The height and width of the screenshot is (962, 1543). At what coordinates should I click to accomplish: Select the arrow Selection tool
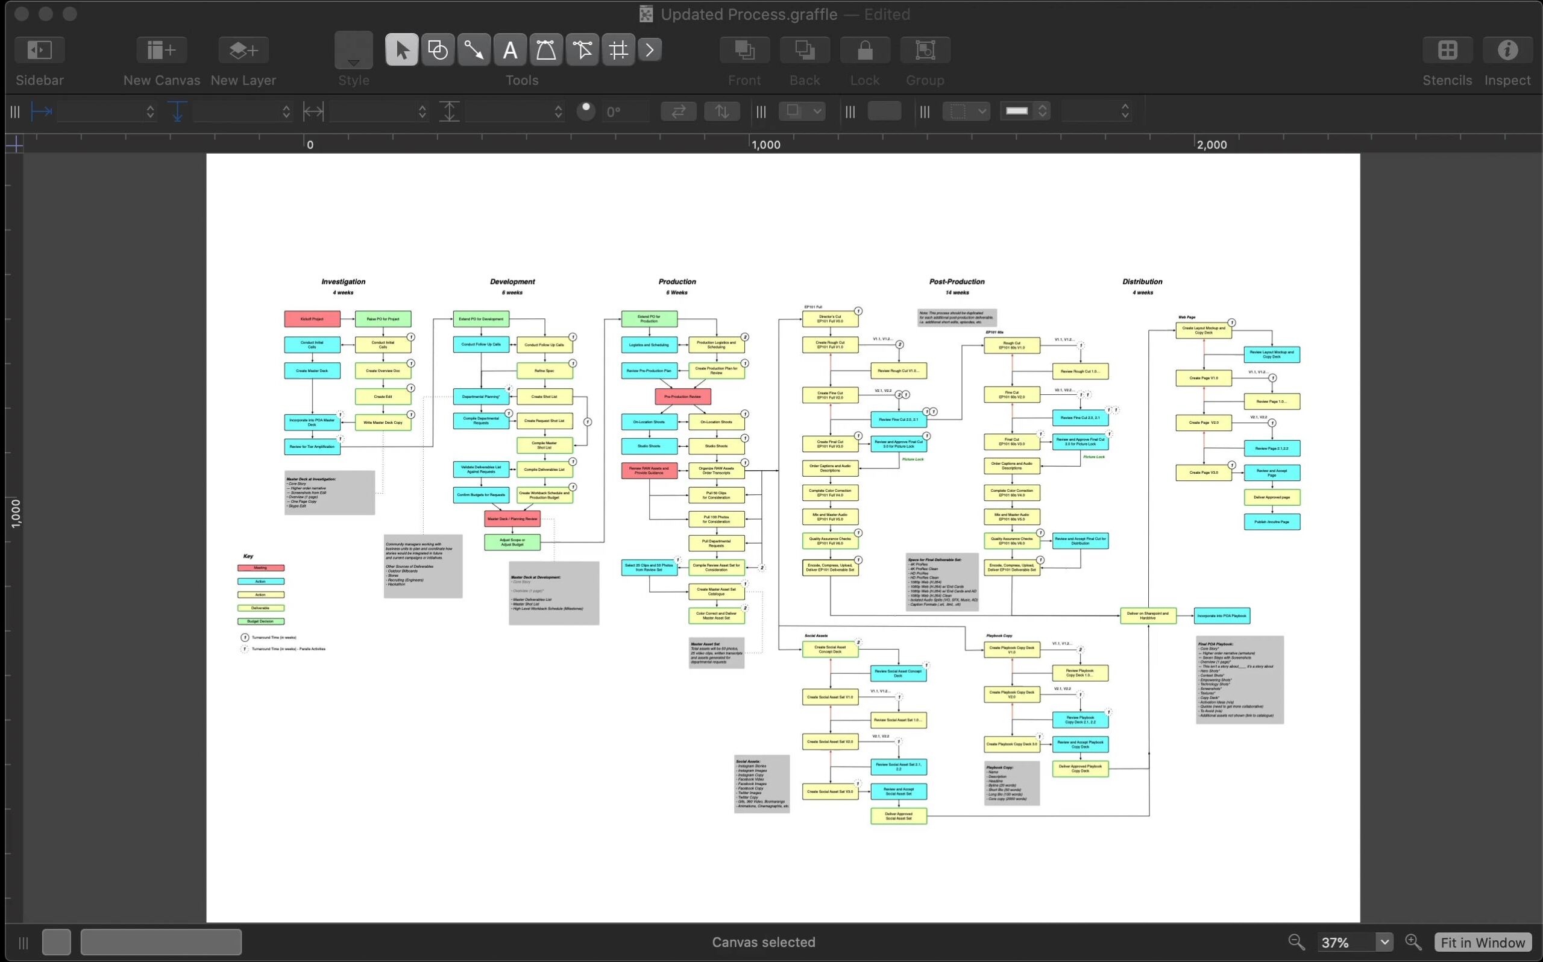(401, 49)
